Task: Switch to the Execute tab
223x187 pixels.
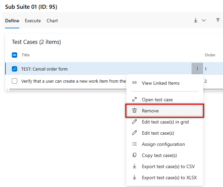Action: click(33, 21)
